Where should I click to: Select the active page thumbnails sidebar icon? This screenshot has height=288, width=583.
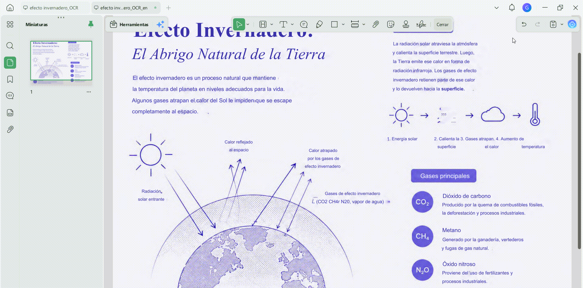[10, 63]
